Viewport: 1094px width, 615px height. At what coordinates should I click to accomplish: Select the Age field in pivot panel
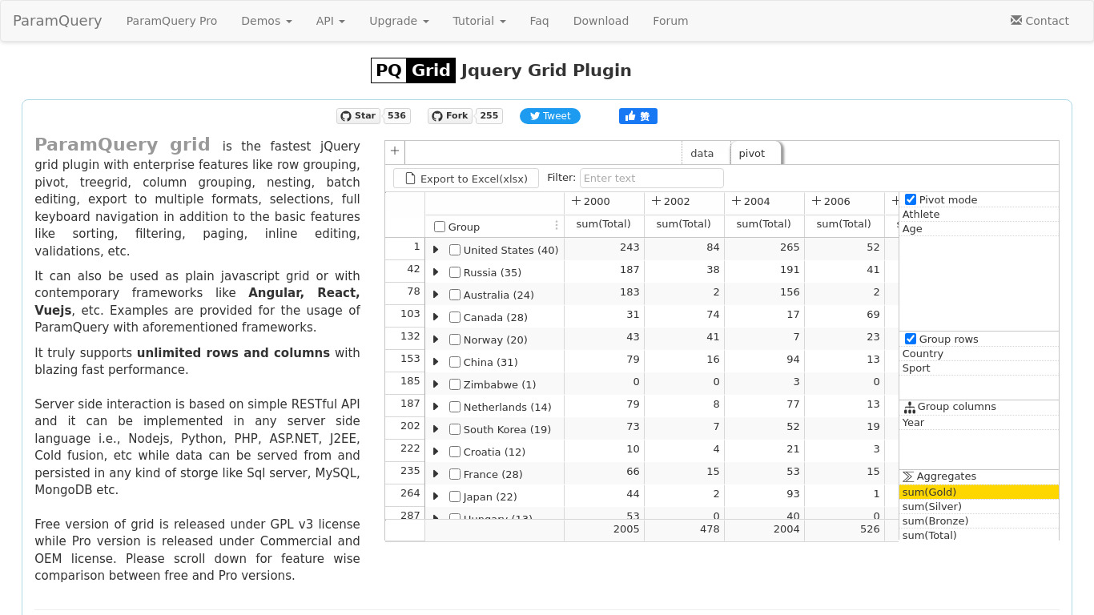click(x=979, y=228)
